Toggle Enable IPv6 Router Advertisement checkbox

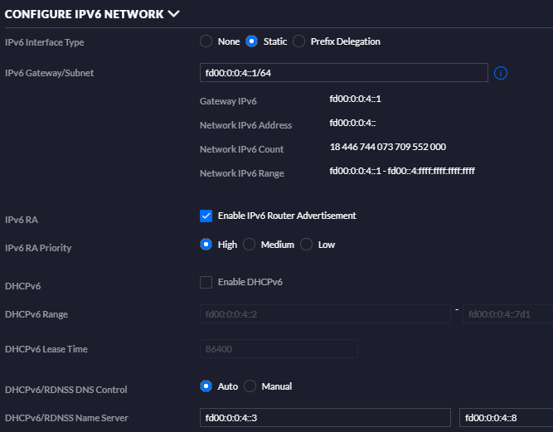click(206, 216)
